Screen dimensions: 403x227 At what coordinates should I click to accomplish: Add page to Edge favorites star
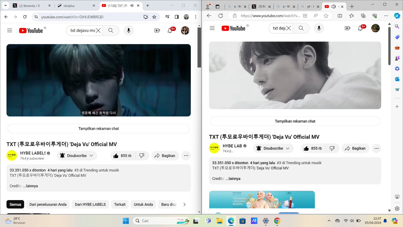[x=326, y=16]
